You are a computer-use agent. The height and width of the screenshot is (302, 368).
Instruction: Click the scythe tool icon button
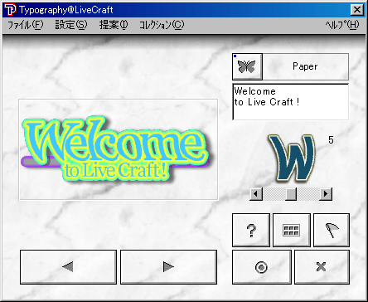(x=332, y=230)
